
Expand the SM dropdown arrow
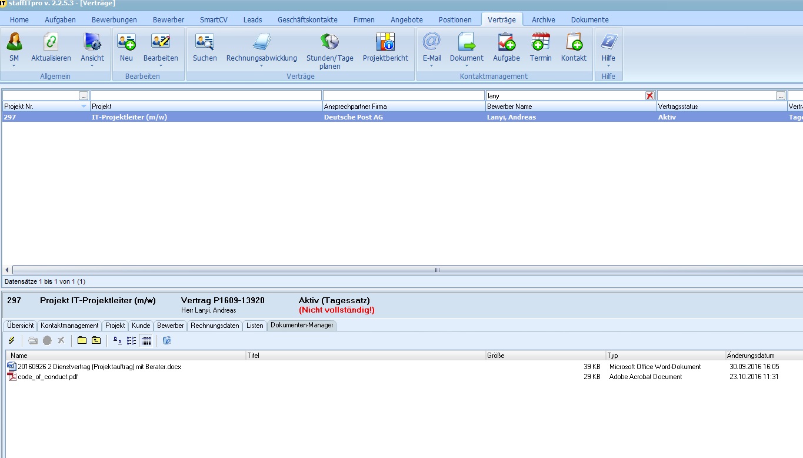pos(14,66)
